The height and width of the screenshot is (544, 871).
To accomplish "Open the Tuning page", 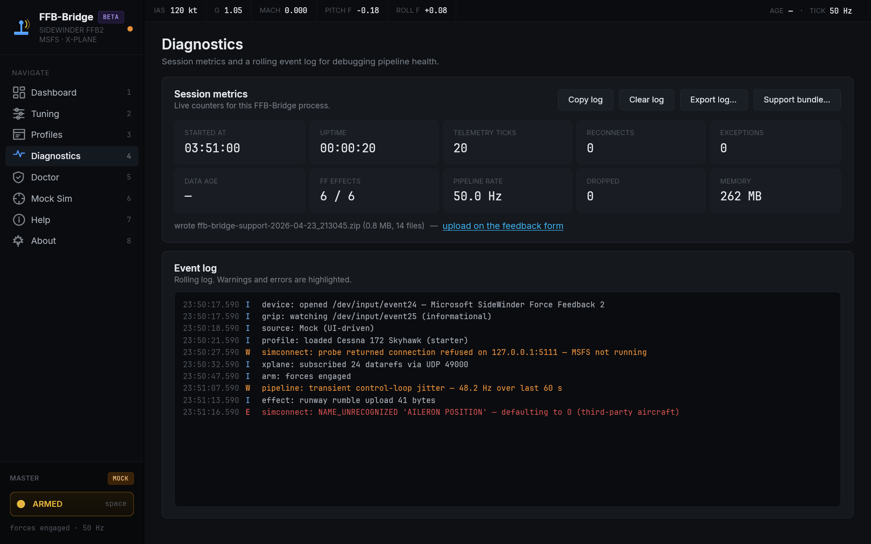I will pos(45,114).
